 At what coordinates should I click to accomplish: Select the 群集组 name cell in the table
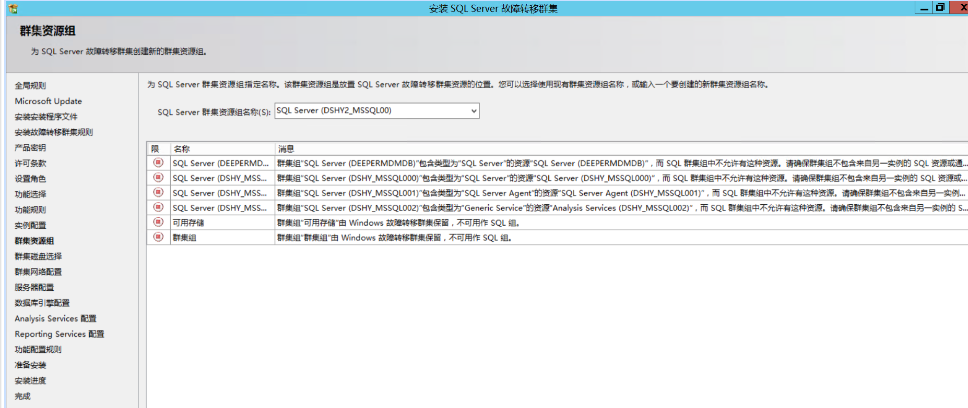tap(221, 238)
